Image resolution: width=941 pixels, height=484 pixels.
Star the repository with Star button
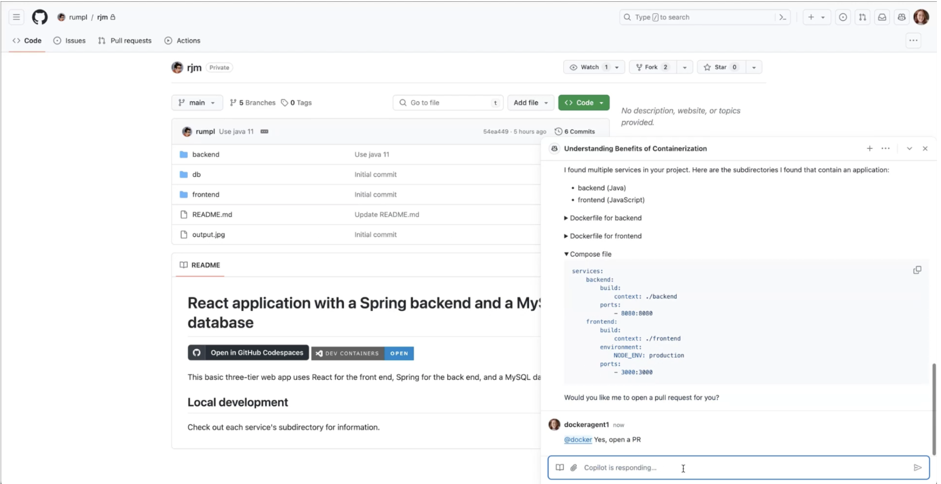pos(721,67)
